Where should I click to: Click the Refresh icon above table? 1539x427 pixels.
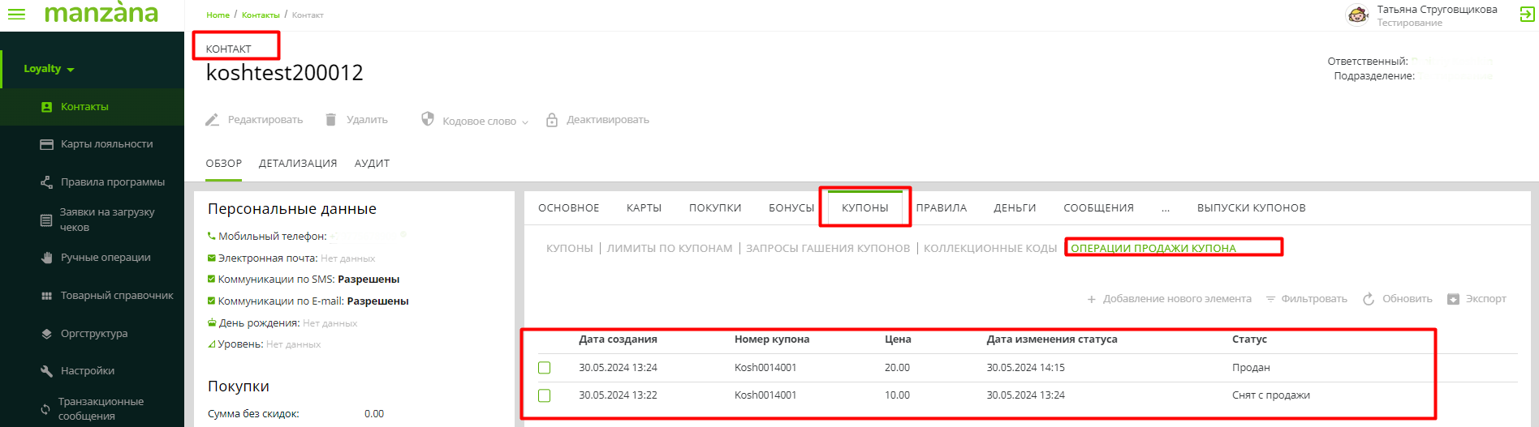click(1369, 299)
